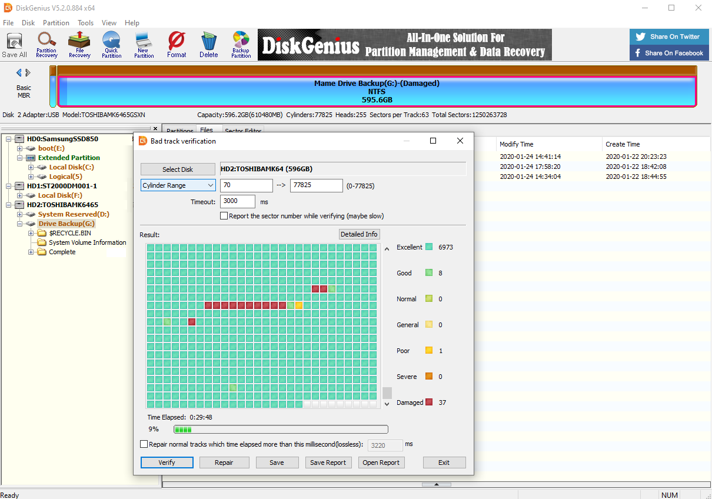Open the Disk menu
The height and width of the screenshot is (499, 712).
28,23
